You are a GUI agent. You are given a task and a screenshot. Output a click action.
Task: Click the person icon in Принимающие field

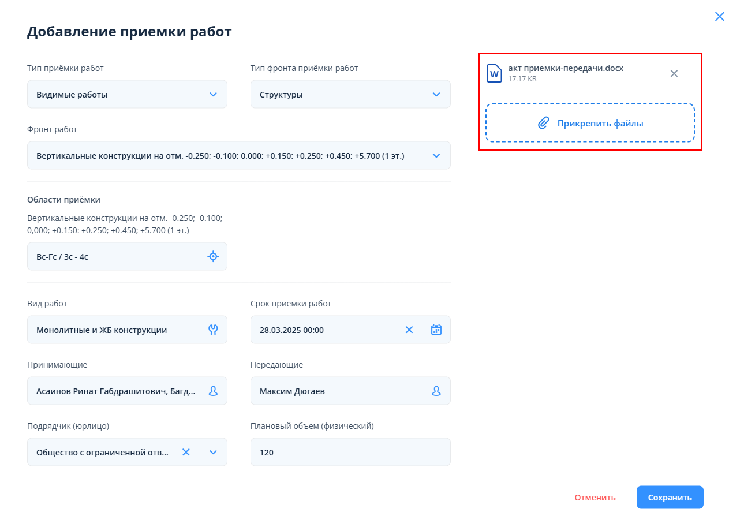click(x=213, y=391)
